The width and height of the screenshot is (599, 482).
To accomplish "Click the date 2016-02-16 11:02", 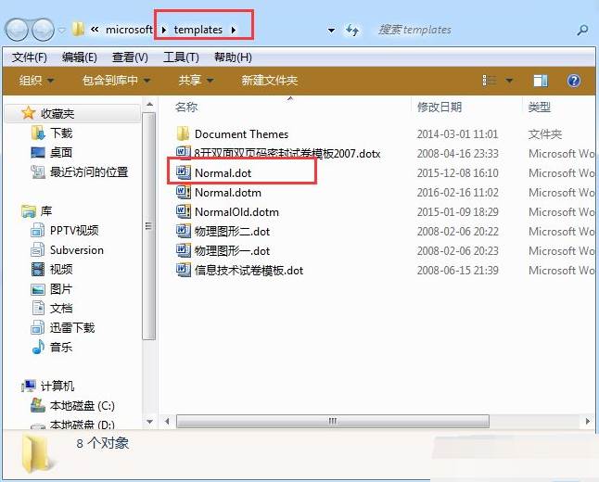I will click(x=458, y=193).
